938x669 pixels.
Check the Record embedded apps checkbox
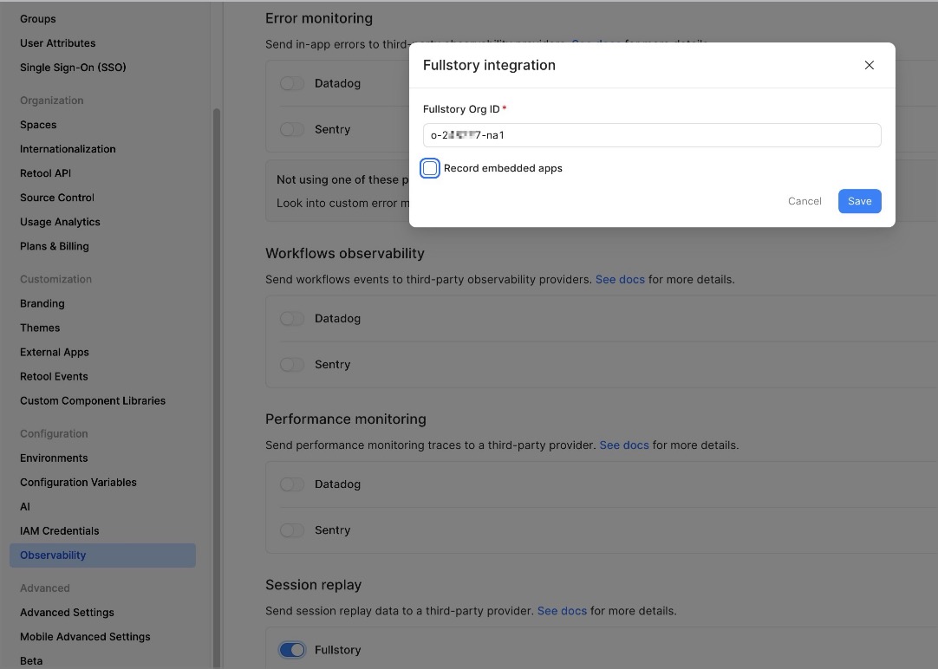pos(430,168)
